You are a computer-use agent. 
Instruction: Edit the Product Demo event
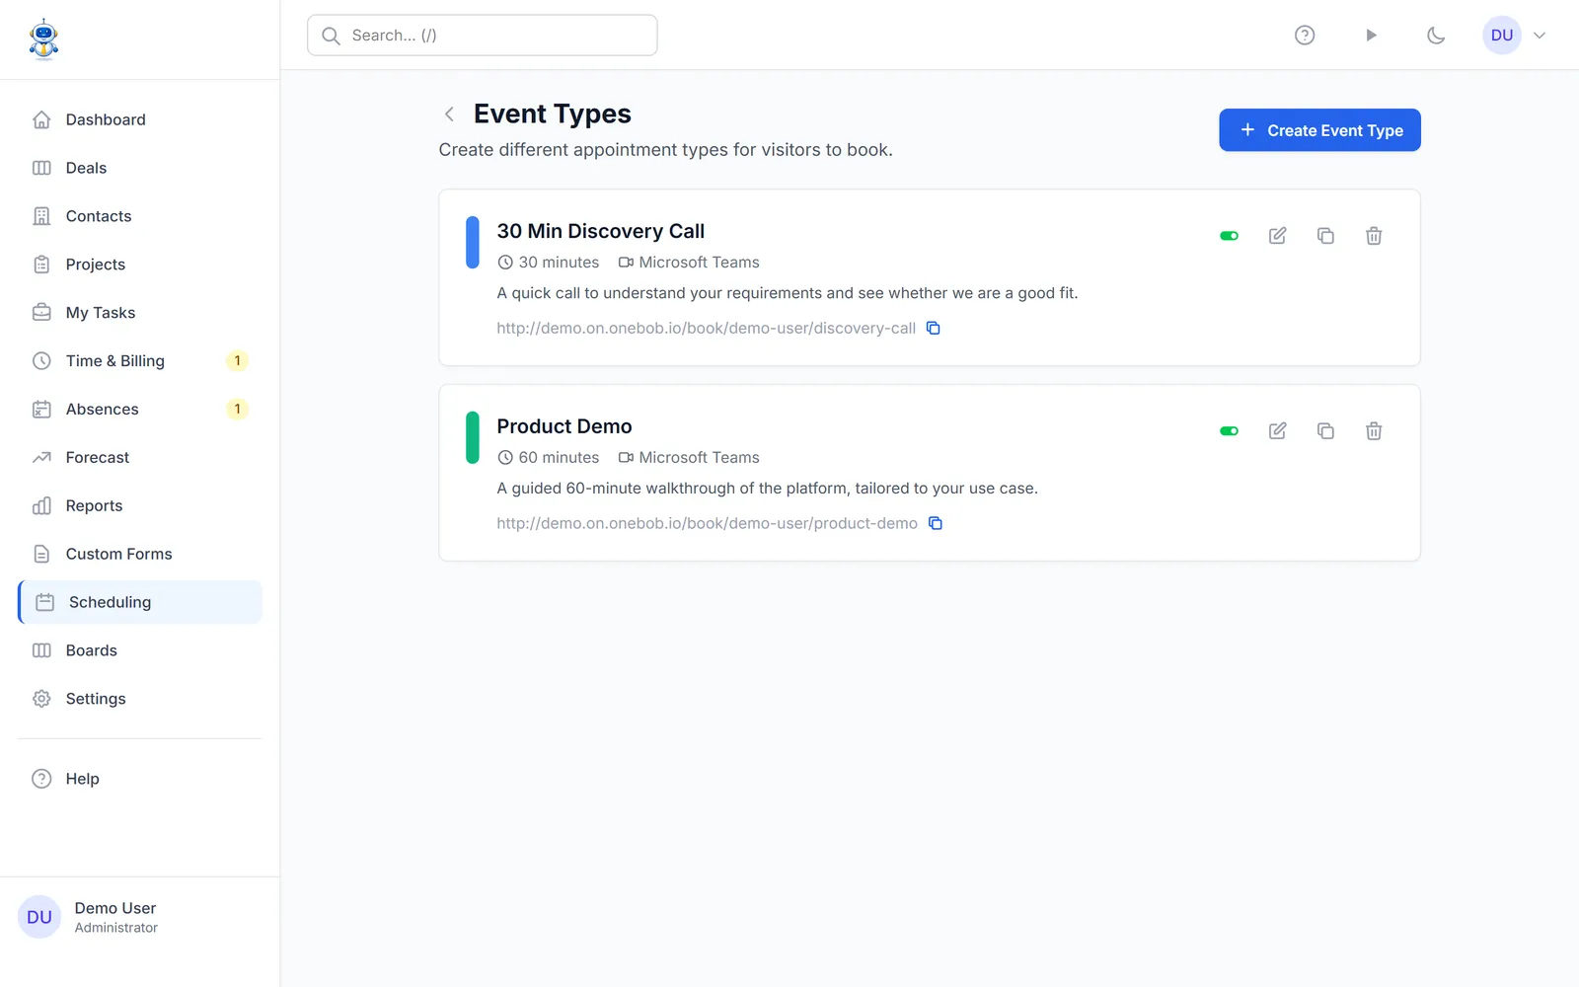point(1277,431)
